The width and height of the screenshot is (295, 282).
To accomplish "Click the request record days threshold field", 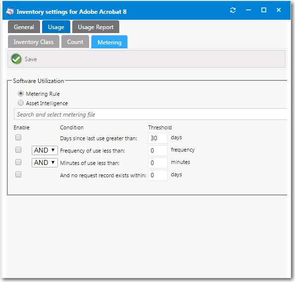I will 158,175.
